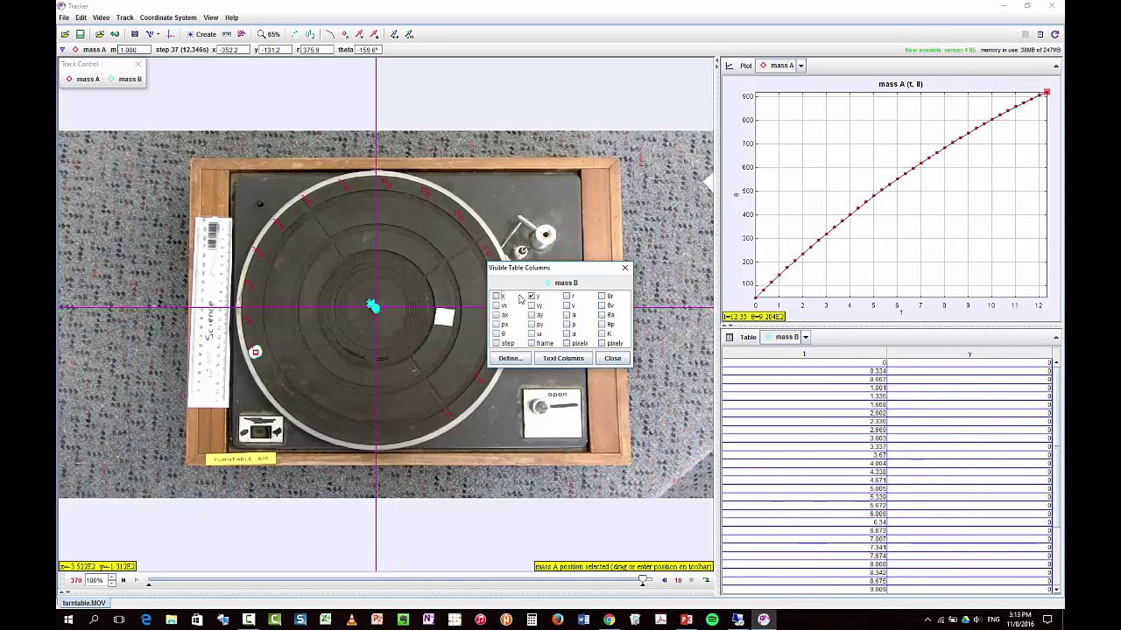
Task: Click the zoom 65% magnifier
Action: [268, 34]
